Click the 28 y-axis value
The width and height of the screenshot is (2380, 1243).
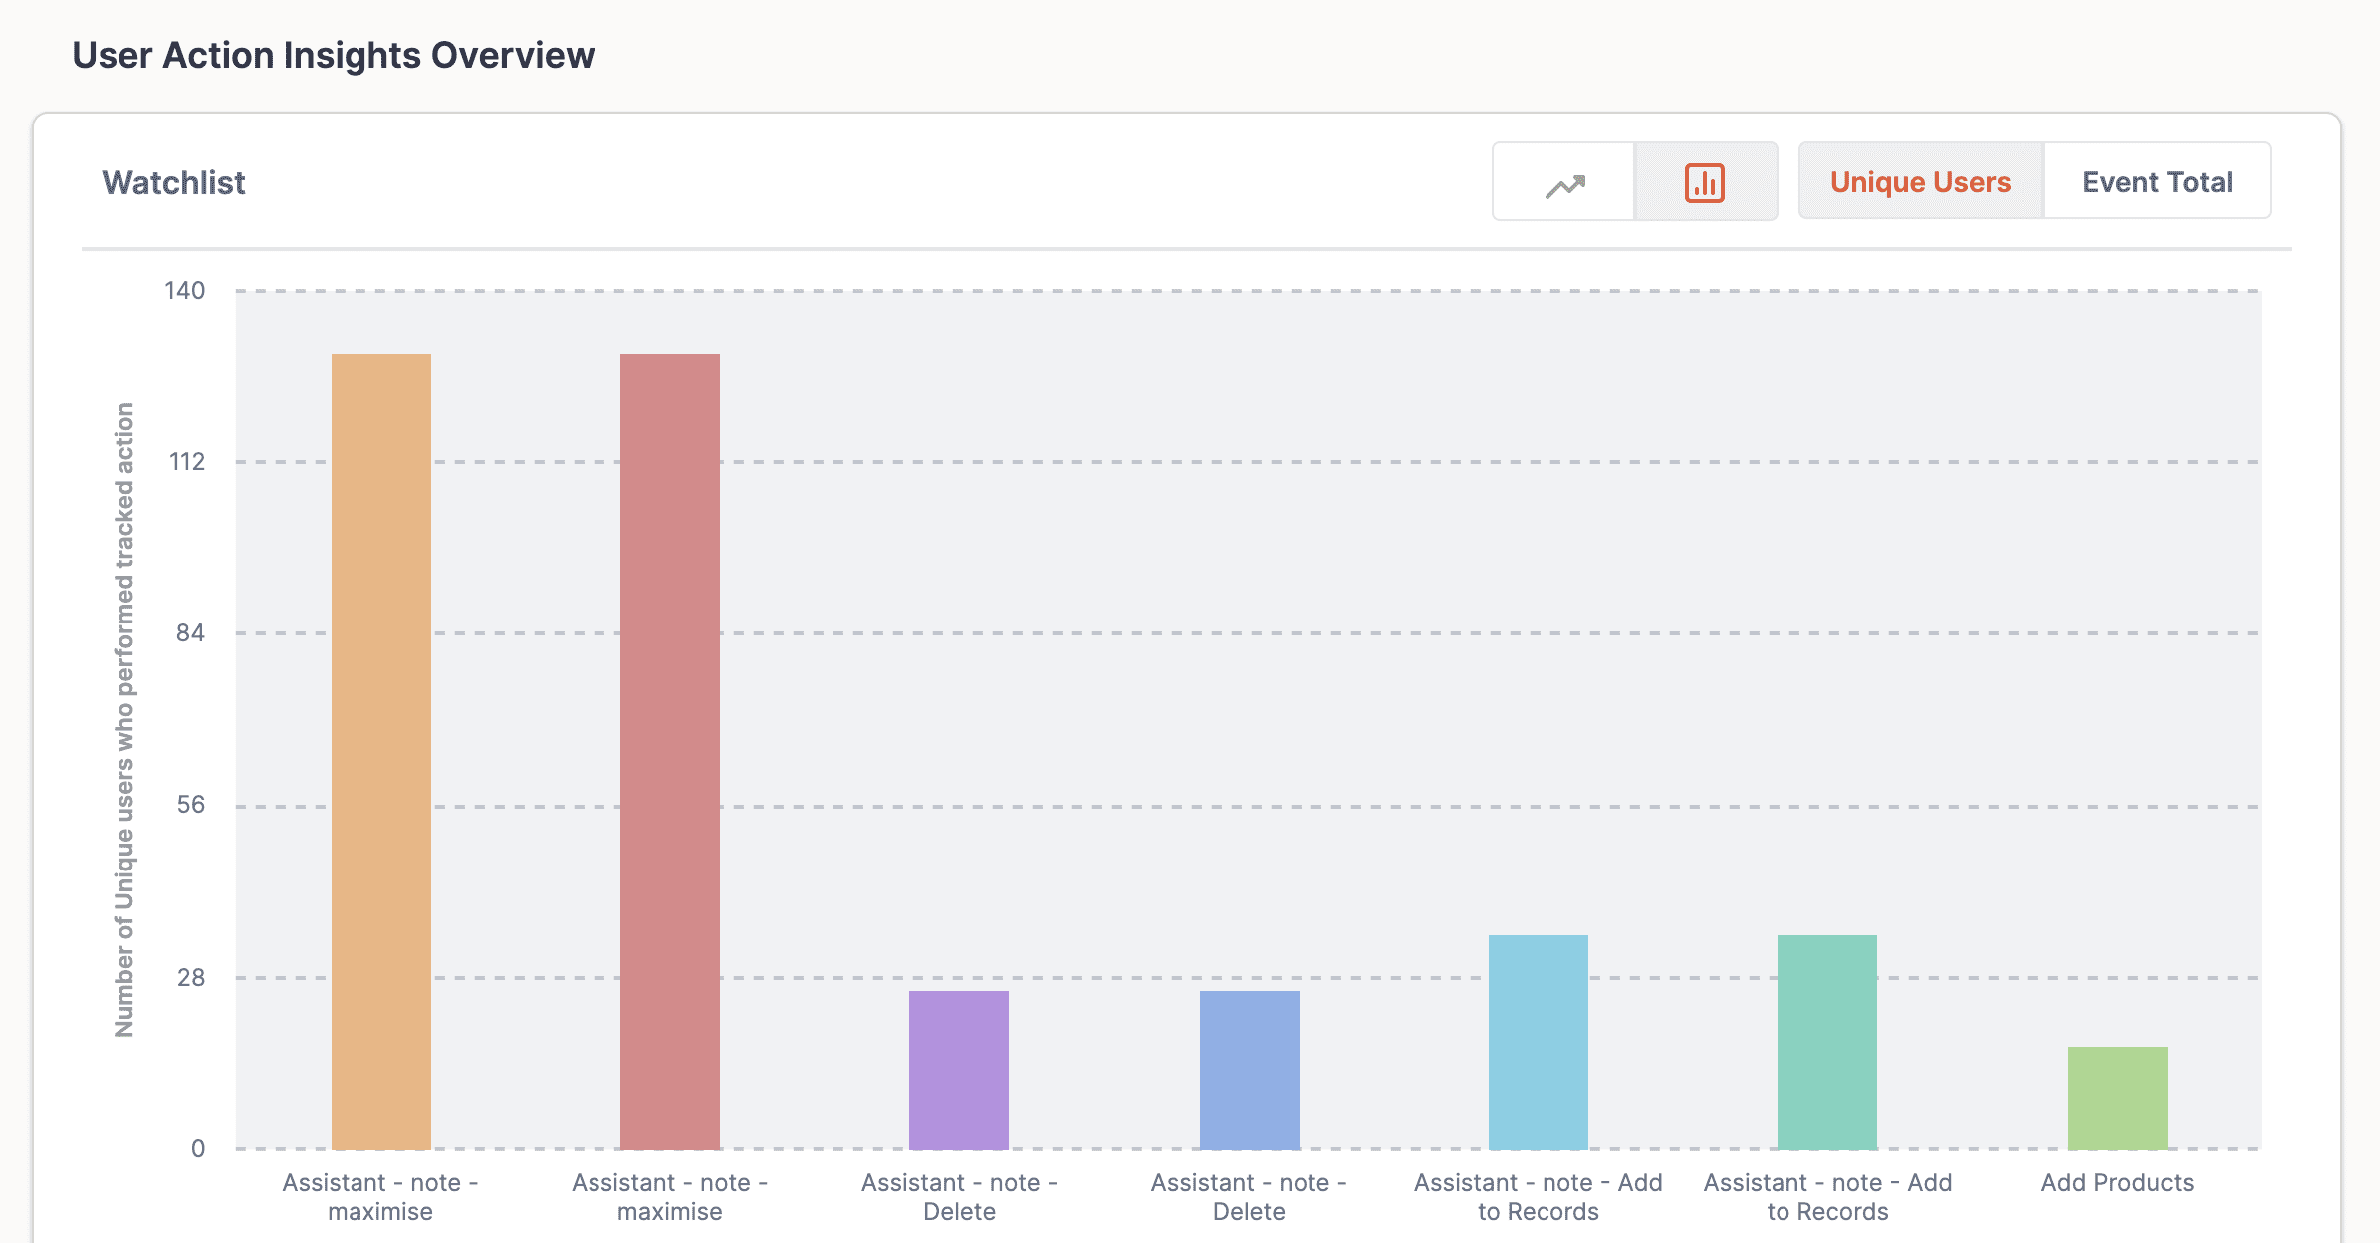(190, 977)
